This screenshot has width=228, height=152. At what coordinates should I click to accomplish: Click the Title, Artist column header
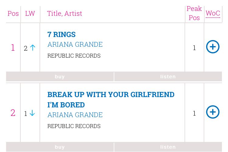(64, 13)
